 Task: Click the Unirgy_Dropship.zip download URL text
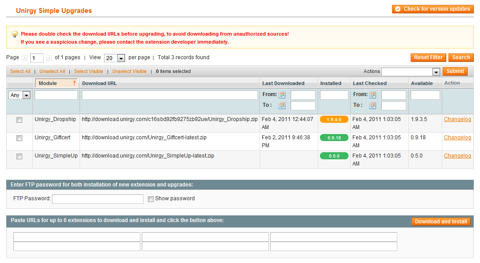tap(170, 119)
